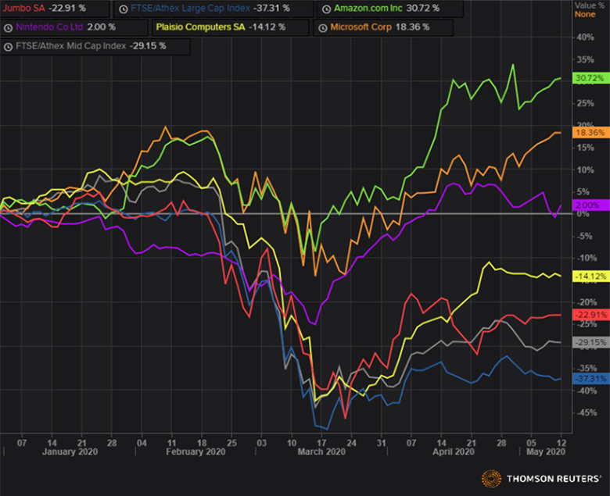Click the January 2020 axis label
The width and height of the screenshot is (610, 496).
[70, 452]
